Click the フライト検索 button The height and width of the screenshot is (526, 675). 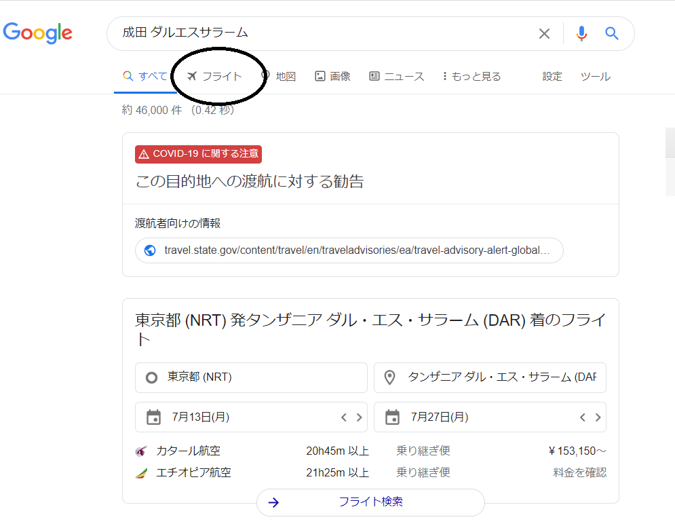pyautogui.click(x=370, y=502)
